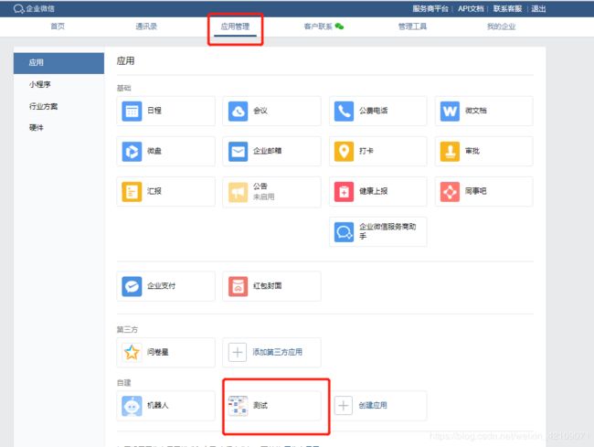594x447 pixels.
Task: Open the 机器人 robot icon
Action: (132, 406)
